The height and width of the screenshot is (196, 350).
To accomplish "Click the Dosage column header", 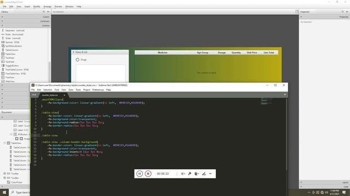I will (x=221, y=53).
